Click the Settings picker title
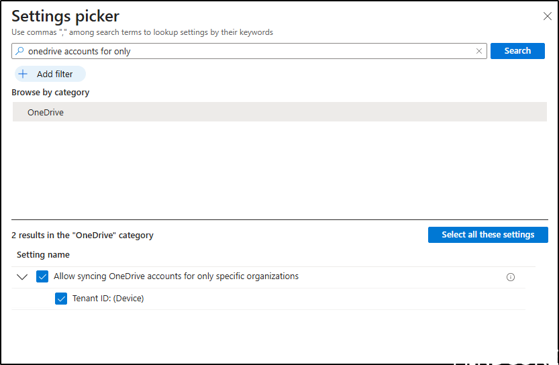Image resolution: width=559 pixels, height=365 pixels. tap(65, 16)
